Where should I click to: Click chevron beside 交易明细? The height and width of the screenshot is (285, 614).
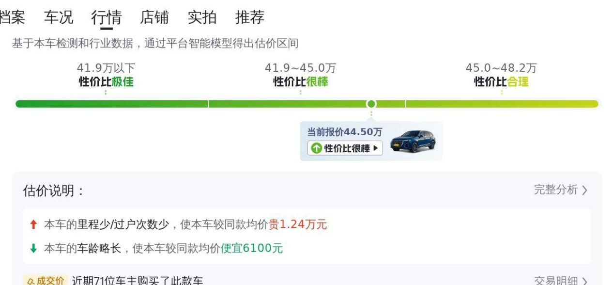pos(584,281)
